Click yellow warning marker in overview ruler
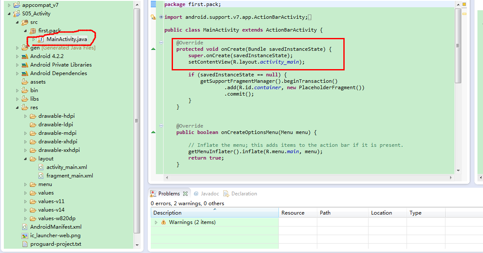Screen dimensions: 483x253 pyautogui.click(x=464, y=14)
